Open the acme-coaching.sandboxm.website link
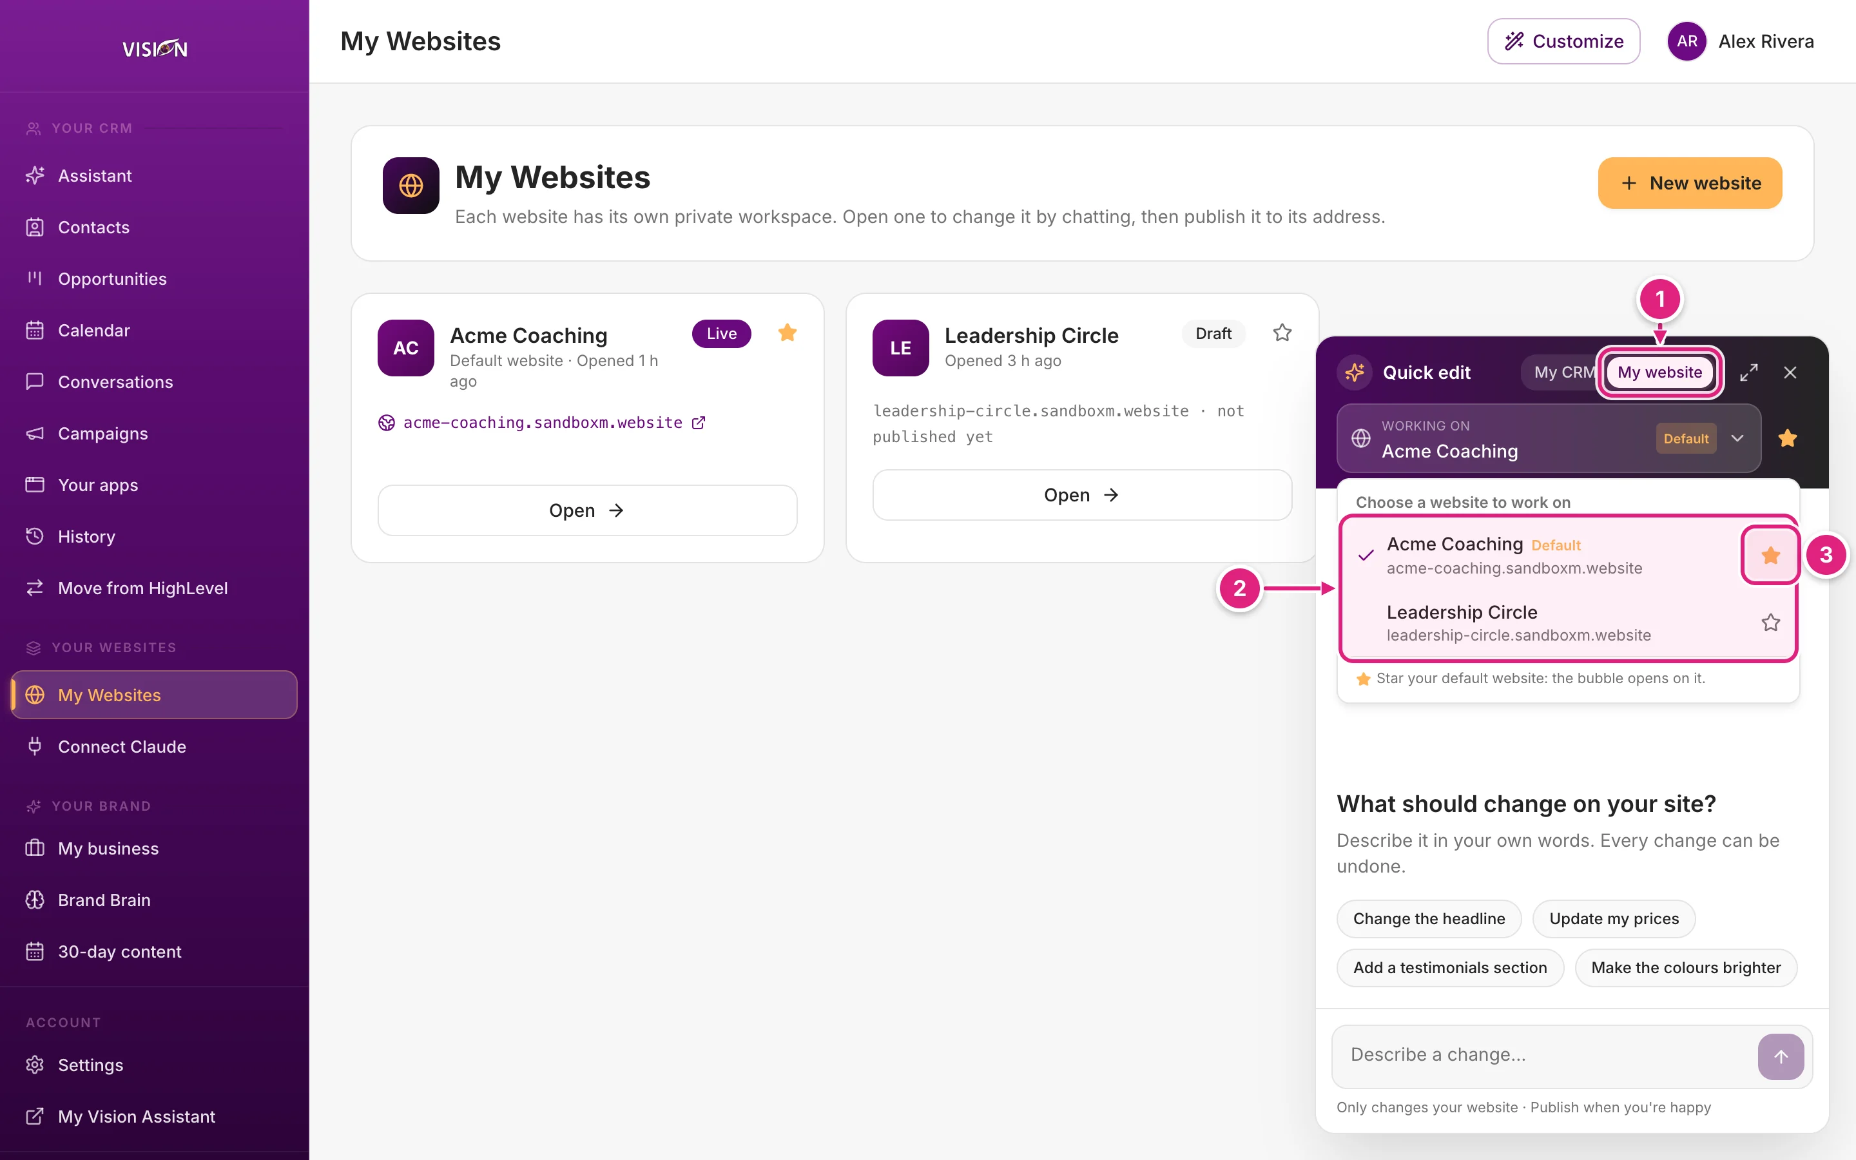1856x1160 pixels. 542,423
